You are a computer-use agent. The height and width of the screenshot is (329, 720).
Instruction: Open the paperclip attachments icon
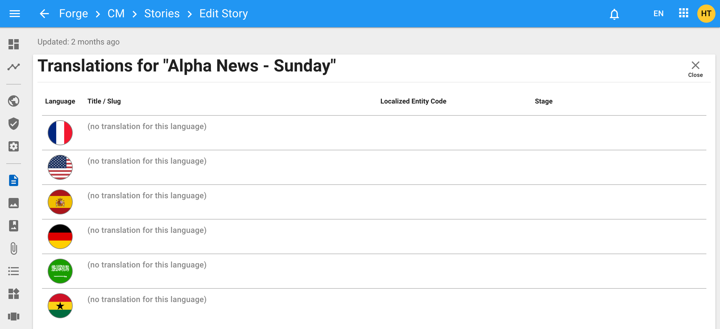(14, 248)
